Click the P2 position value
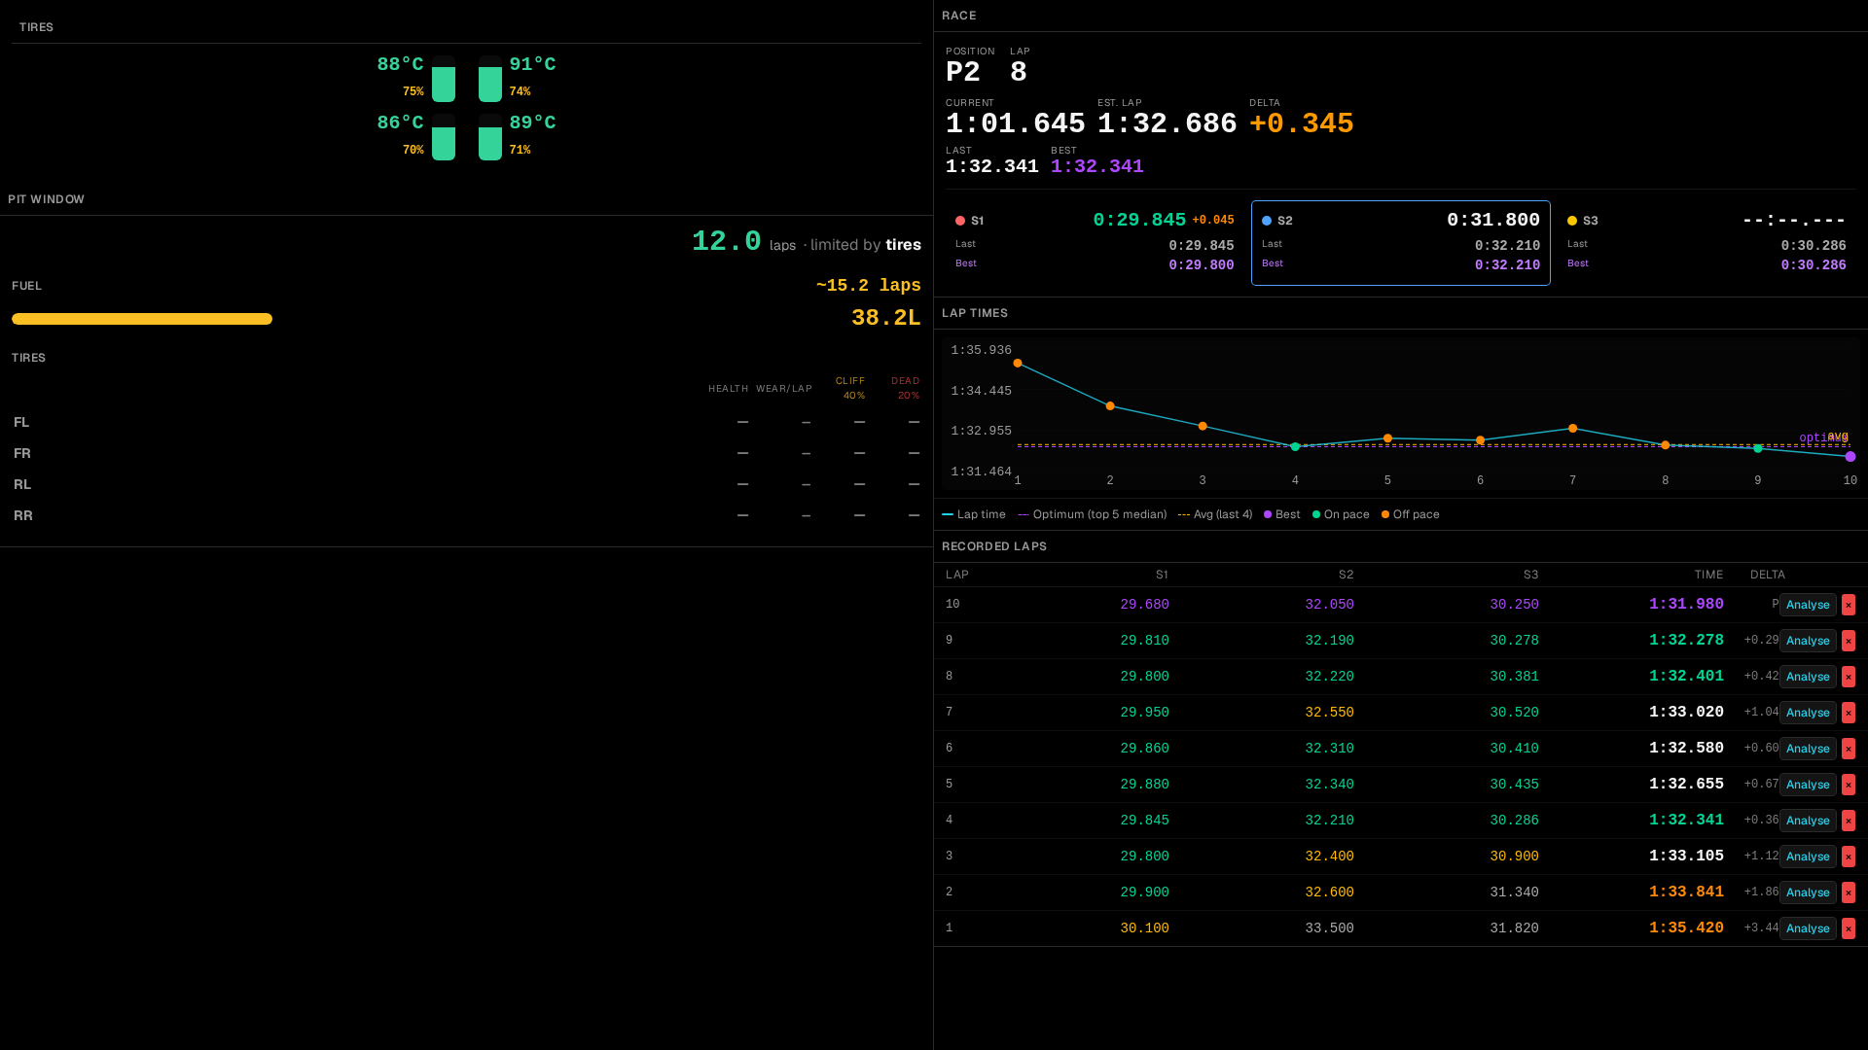Viewport: 1868px width, 1050px height. tap(963, 72)
